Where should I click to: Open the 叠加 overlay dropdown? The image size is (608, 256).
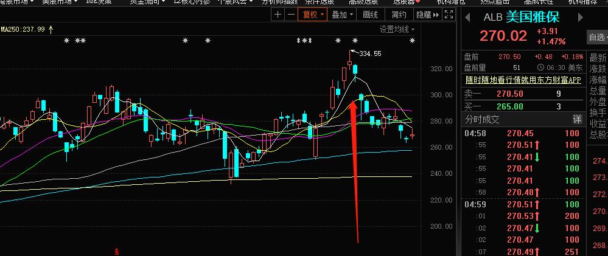click(342, 15)
